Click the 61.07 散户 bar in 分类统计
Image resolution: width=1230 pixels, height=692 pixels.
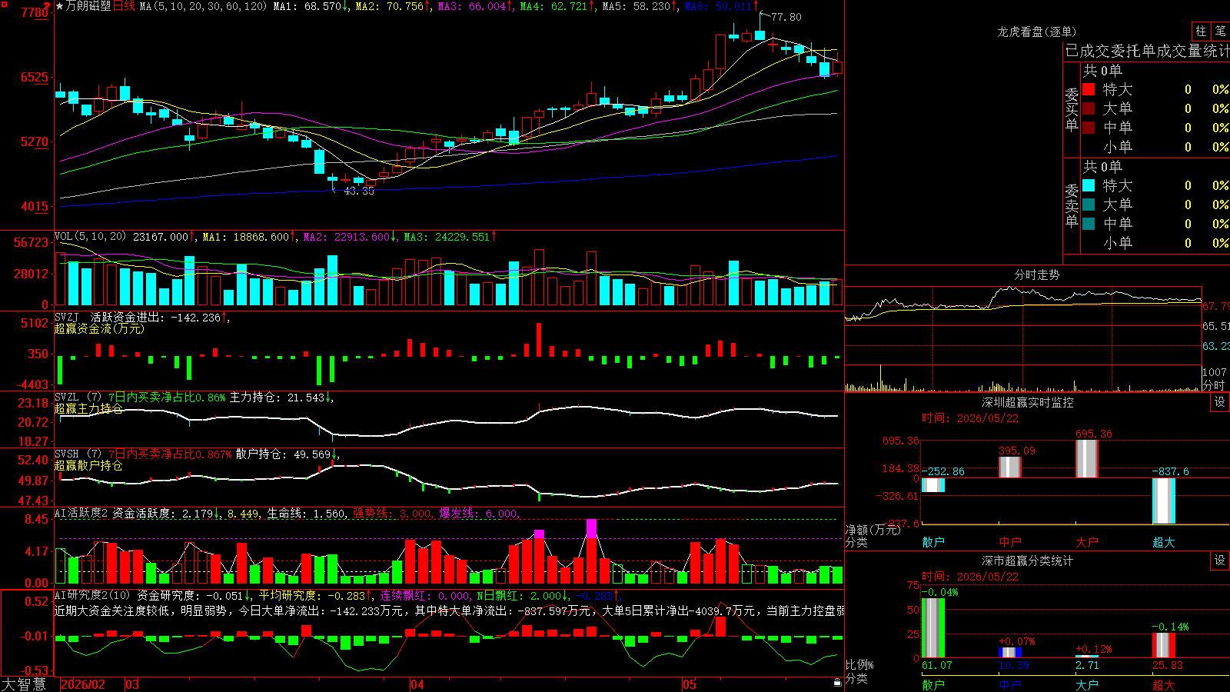[x=932, y=627]
